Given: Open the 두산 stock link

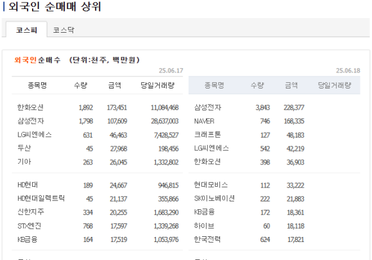Looking at the screenshot, I should tap(24, 148).
